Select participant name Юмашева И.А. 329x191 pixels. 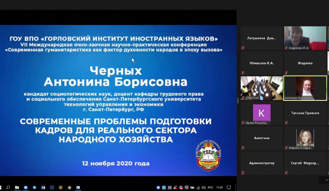coord(262,63)
